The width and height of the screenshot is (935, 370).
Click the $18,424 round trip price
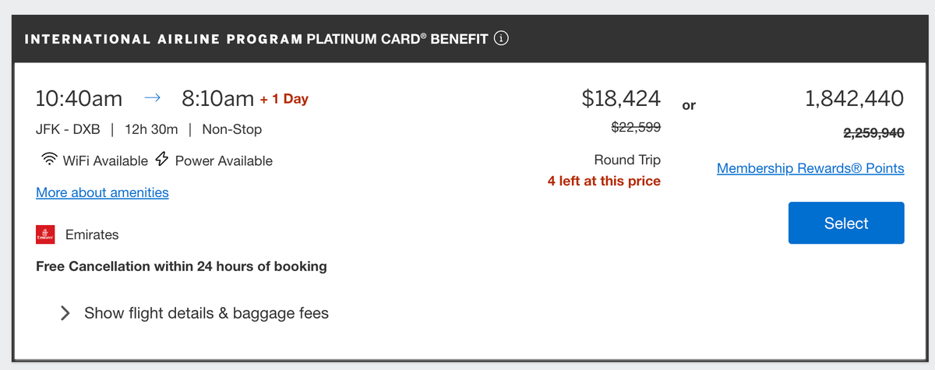coord(621,99)
